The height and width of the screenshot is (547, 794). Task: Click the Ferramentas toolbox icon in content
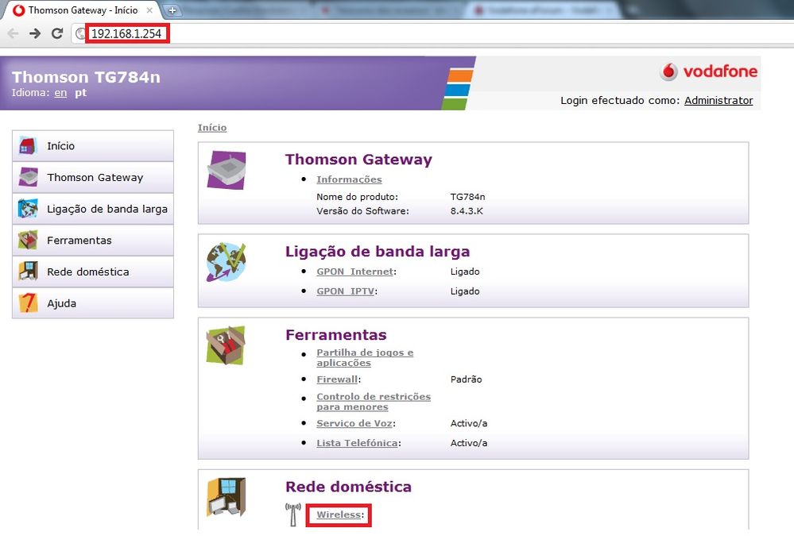click(x=226, y=345)
